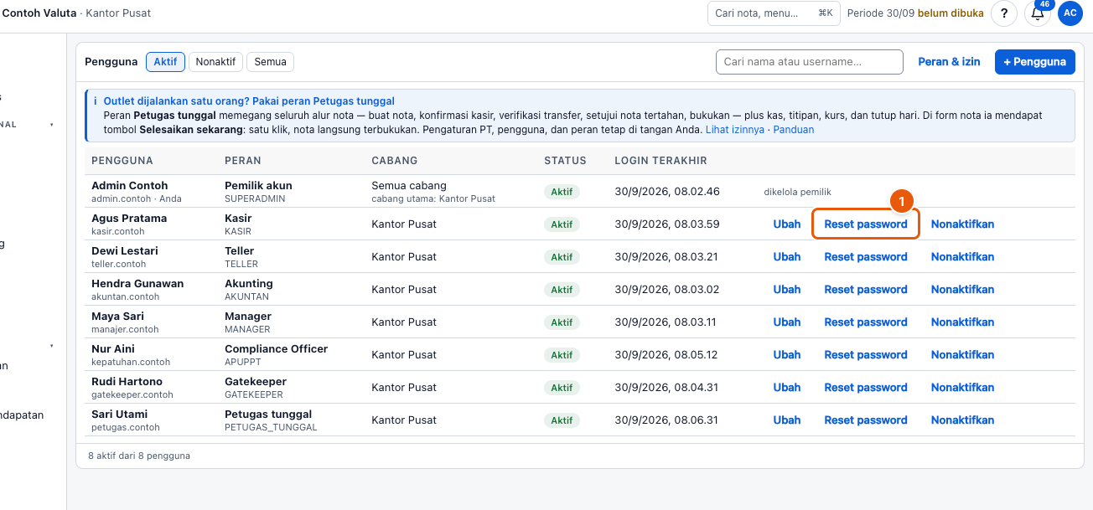Open the notifications bell showing 46
This screenshot has width=1093, height=510.
1038,13
